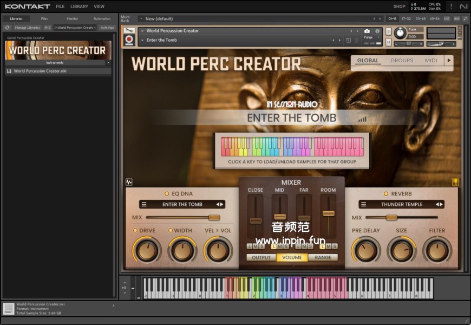The image size is (471, 325).
Task: Click the waveform icon above EQ DNA
Action: [x=129, y=182]
